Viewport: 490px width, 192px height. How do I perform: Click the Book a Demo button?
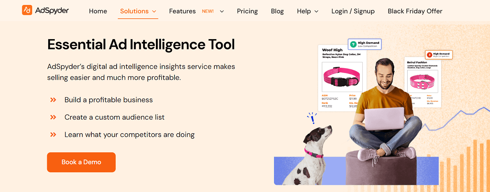point(81,162)
